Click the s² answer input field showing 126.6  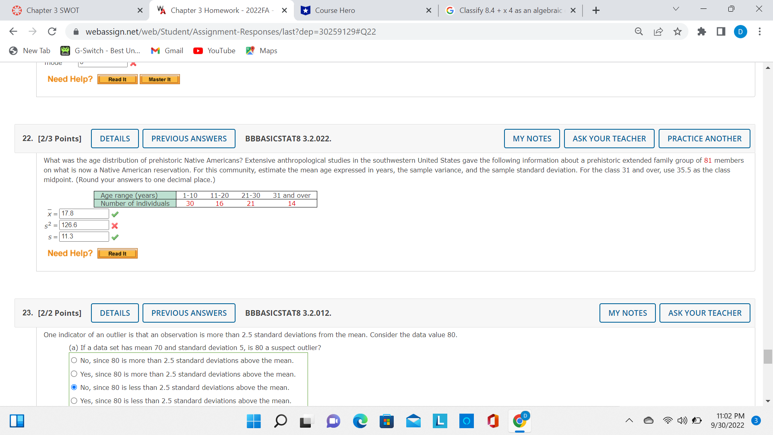pyautogui.click(x=83, y=225)
